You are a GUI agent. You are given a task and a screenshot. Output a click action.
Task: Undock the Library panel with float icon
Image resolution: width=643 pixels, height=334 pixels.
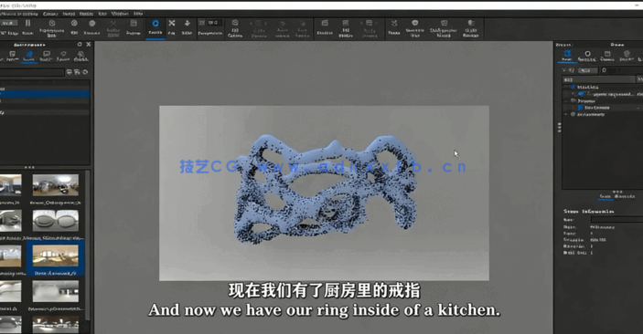coord(80,44)
